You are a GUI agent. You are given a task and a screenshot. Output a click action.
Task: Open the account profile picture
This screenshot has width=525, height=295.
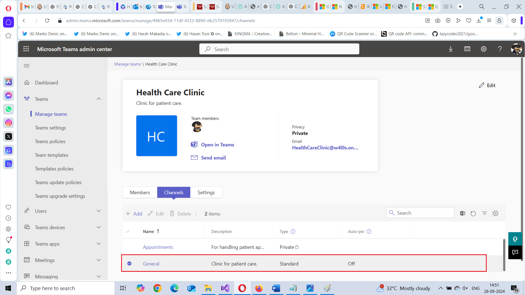point(516,49)
